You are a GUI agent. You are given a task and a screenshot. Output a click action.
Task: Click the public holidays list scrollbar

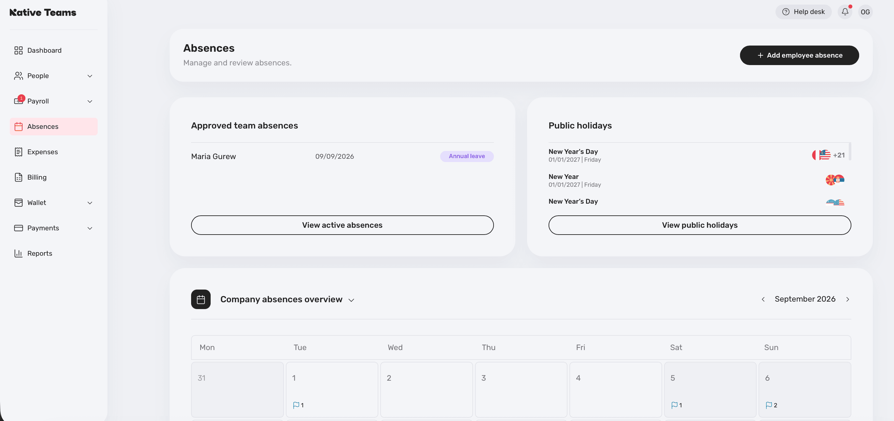850,151
